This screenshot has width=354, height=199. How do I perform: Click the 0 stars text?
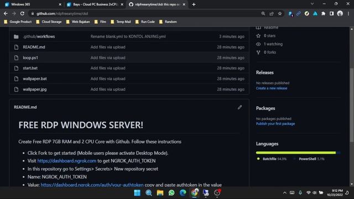click(x=269, y=35)
